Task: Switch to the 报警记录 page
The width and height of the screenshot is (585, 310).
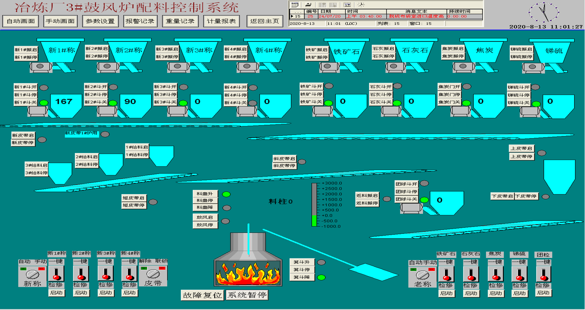Action: 140,21
